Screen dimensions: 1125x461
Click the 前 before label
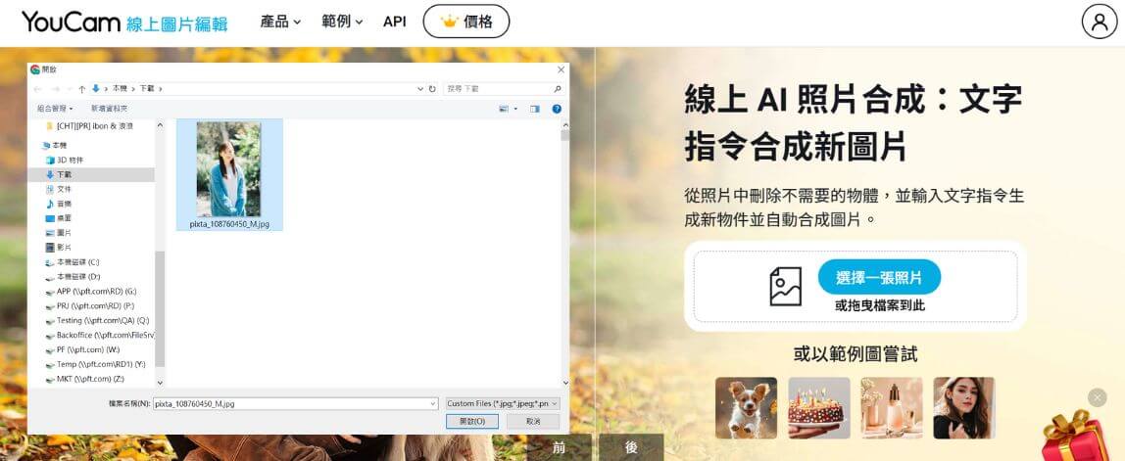point(559,447)
